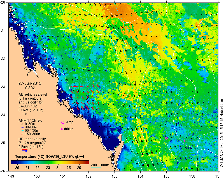Click the yellow 24 degree section of the colorbar
Screen dimensions: 224x179
(x=59, y=162)
